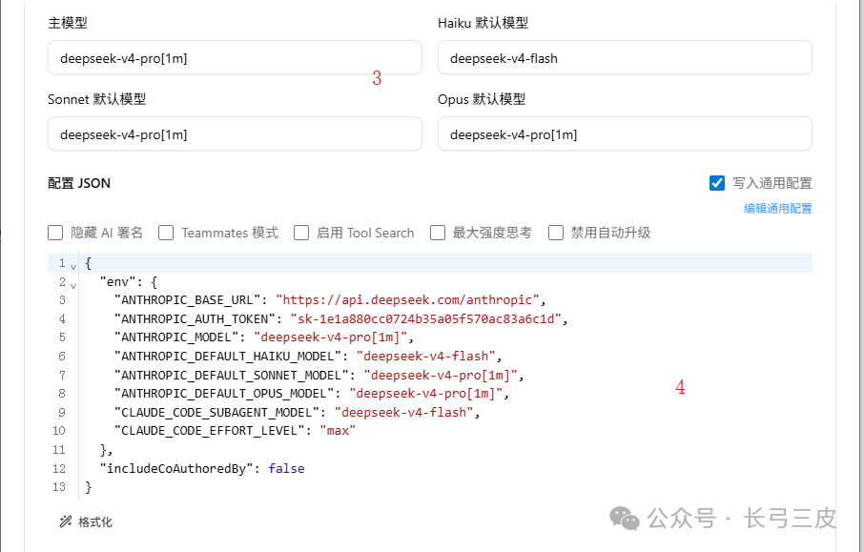
Task: Click the includeCoAuthoredBy false value
Action: coord(286,468)
